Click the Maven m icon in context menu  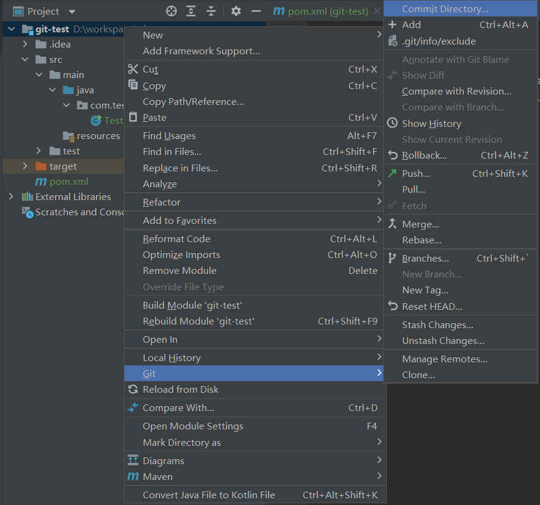pos(133,476)
